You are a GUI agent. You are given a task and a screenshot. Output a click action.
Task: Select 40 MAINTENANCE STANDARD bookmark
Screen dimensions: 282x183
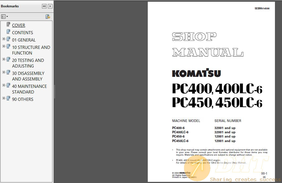[30, 89]
